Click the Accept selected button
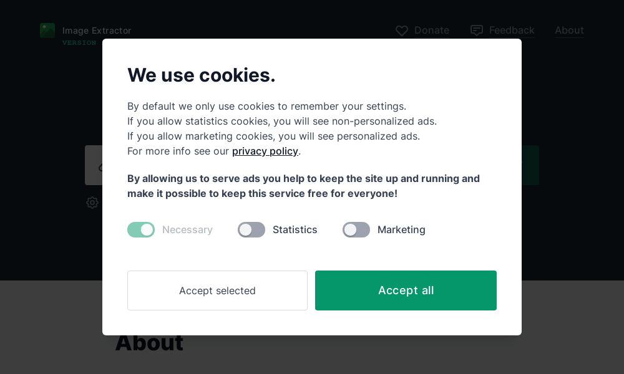The width and height of the screenshot is (624, 374). pyautogui.click(x=217, y=290)
